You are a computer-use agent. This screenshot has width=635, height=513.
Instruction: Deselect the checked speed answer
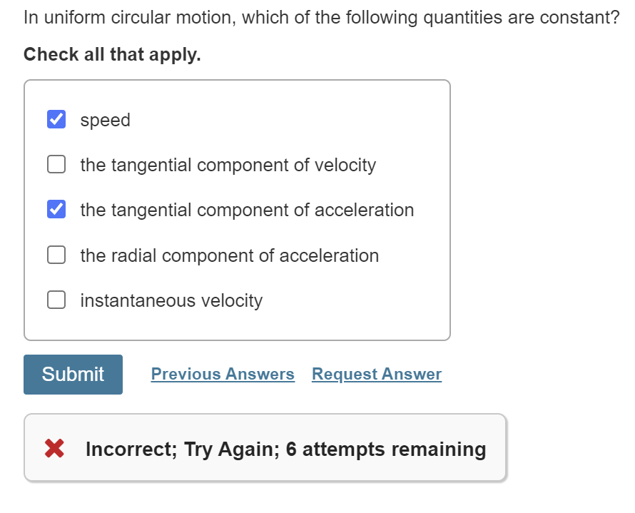coord(56,119)
